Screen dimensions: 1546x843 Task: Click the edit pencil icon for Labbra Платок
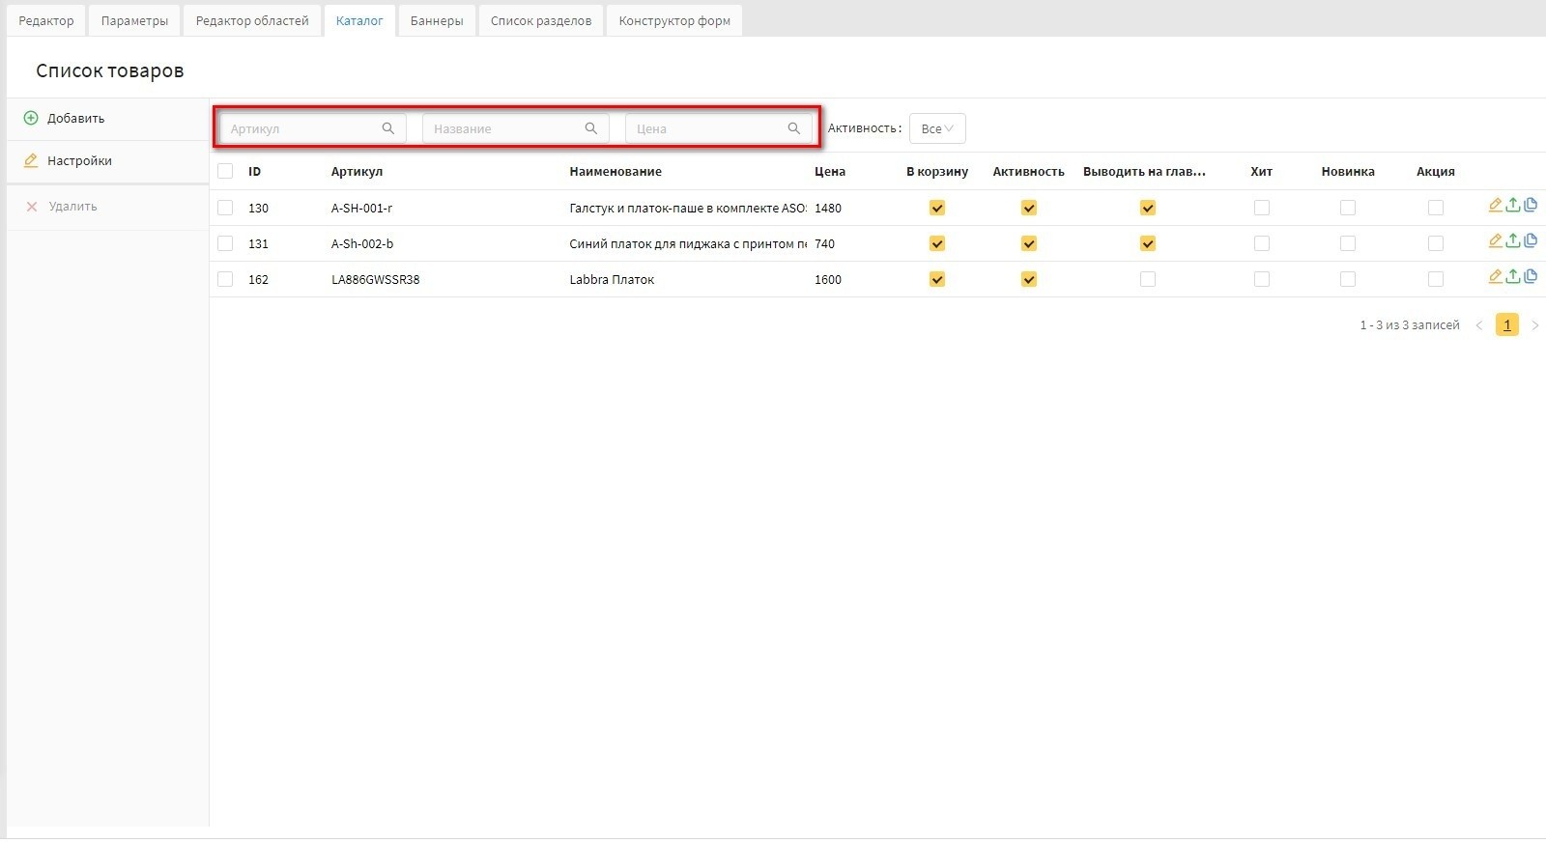(1495, 276)
